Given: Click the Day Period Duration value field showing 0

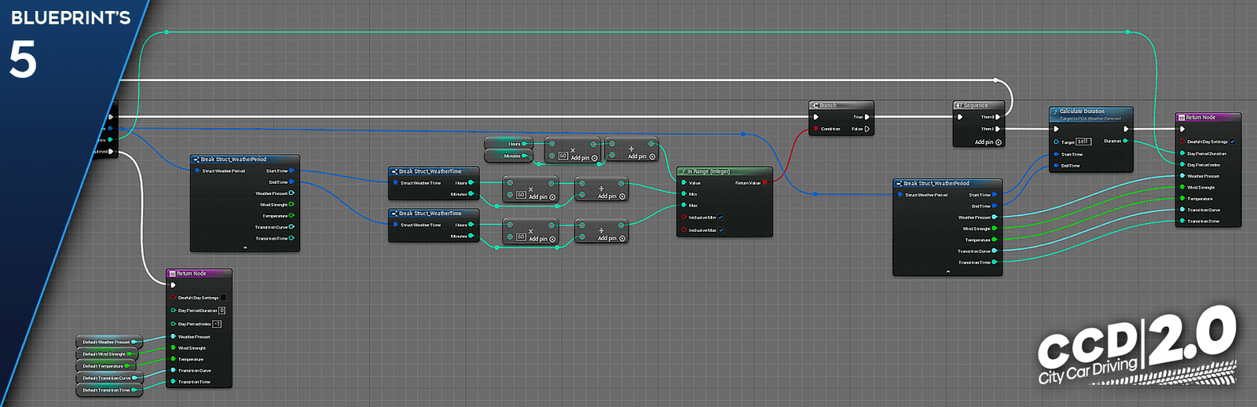Looking at the screenshot, I should pos(222,310).
